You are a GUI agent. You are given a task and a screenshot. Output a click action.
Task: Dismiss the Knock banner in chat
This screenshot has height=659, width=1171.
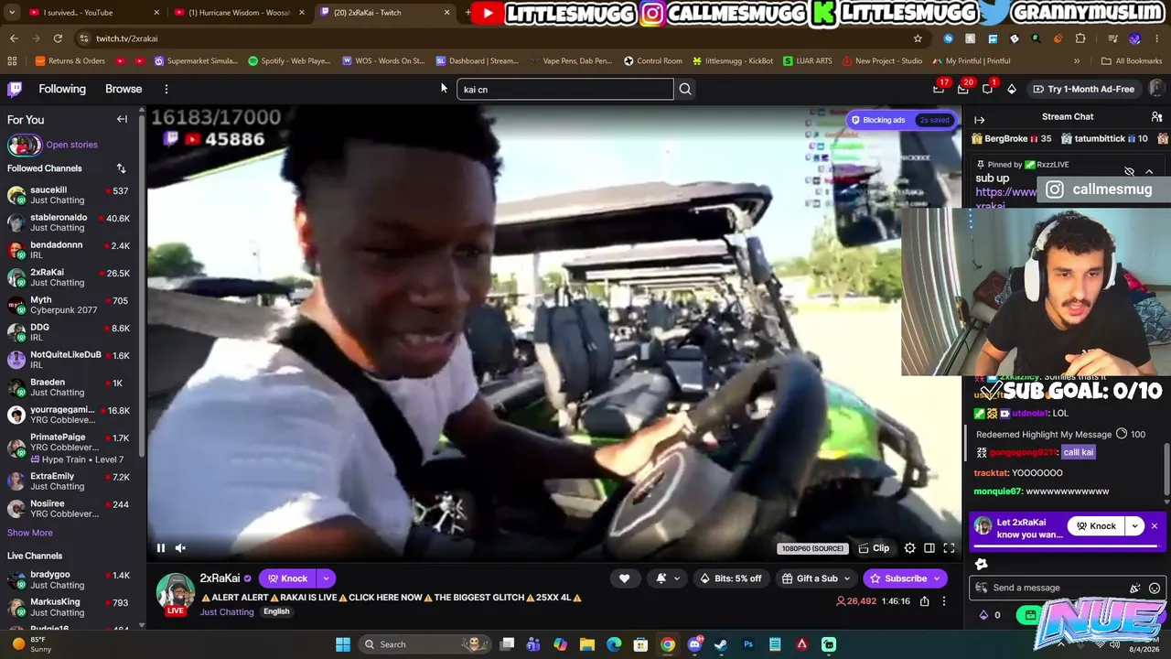point(1155,526)
